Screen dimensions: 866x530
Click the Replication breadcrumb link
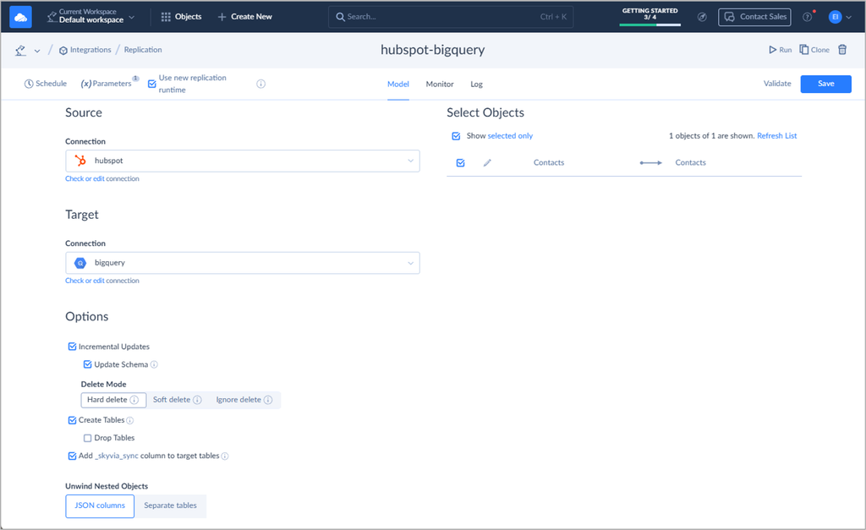[143, 50]
